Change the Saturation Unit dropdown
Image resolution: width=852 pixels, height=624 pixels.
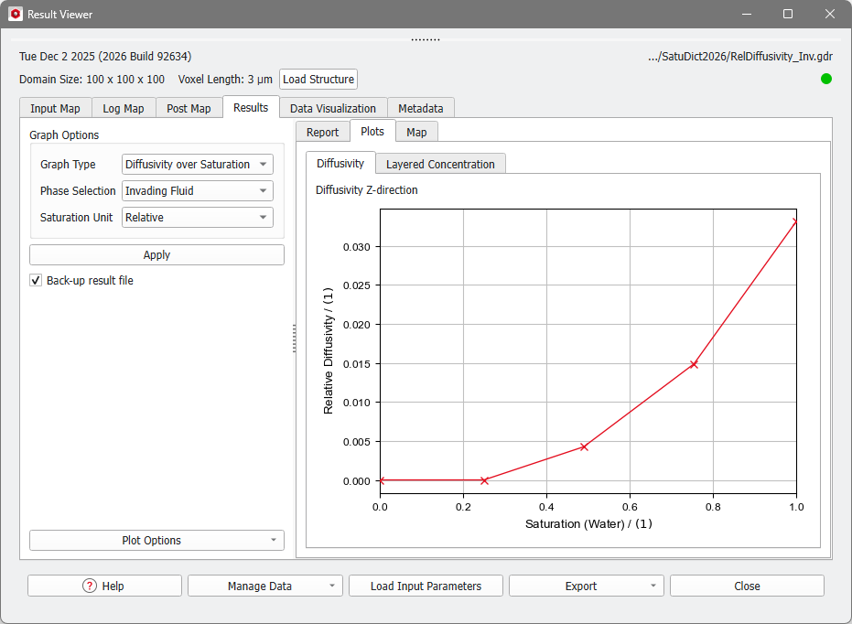197,217
